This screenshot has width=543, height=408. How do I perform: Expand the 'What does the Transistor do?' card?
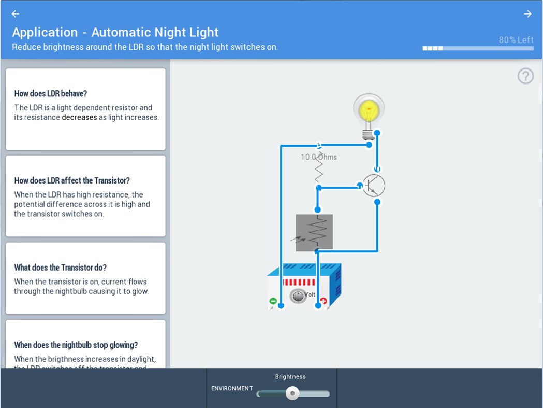pyautogui.click(x=85, y=279)
